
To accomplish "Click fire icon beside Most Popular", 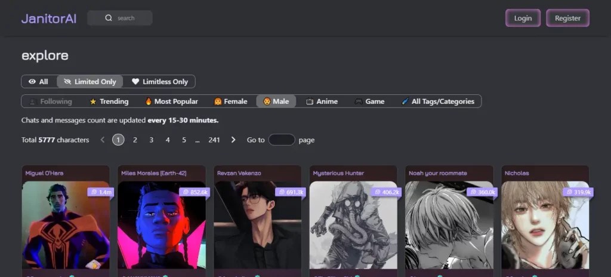I will (149, 101).
